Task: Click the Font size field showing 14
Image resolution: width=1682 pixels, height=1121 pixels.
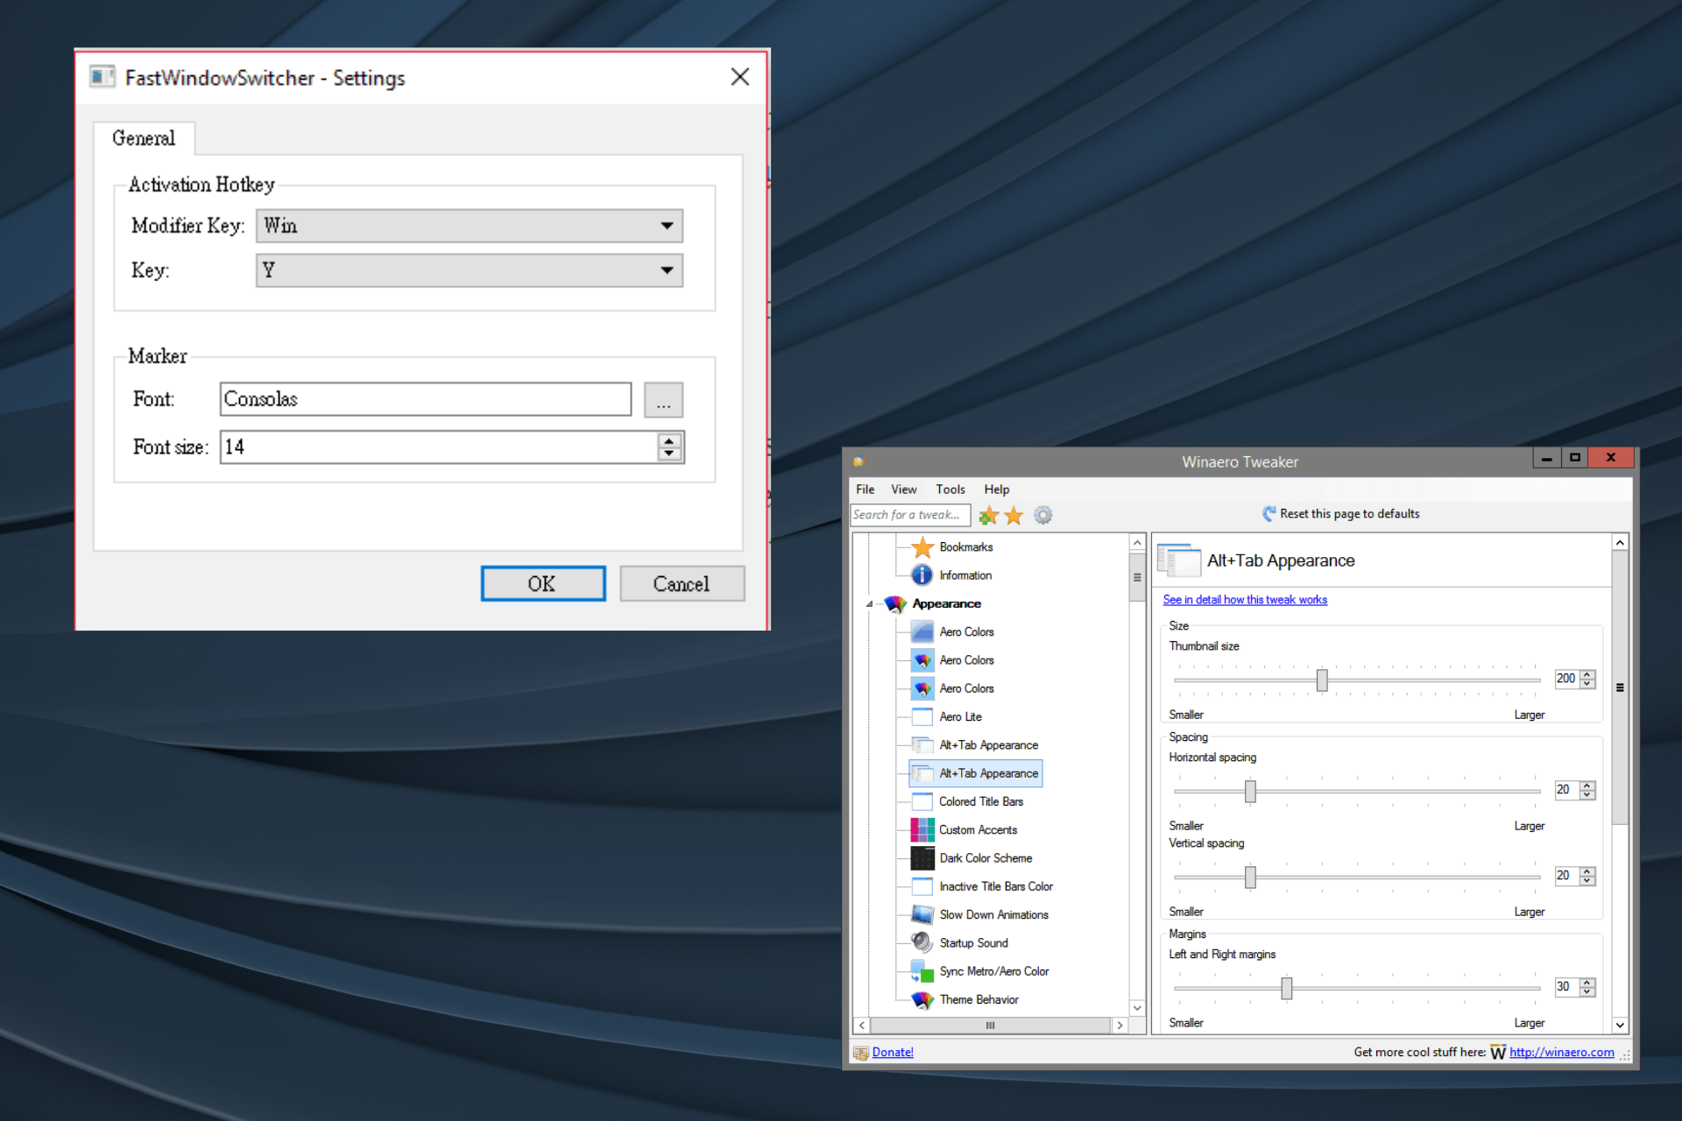Action: 438,448
